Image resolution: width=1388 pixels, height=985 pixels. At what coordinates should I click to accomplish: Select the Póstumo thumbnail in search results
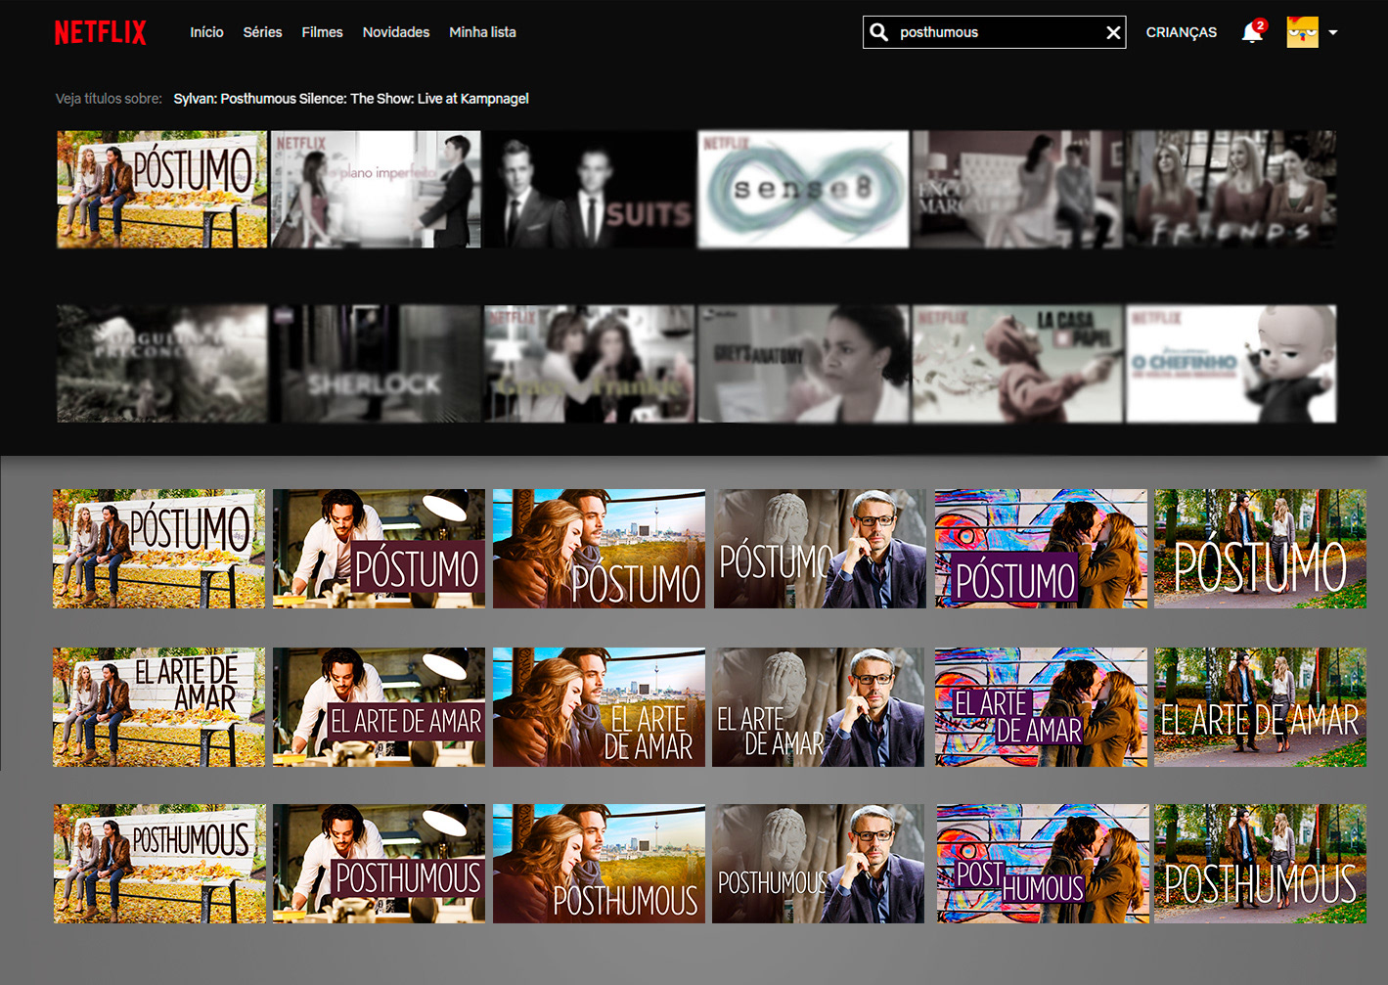[x=161, y=189]
